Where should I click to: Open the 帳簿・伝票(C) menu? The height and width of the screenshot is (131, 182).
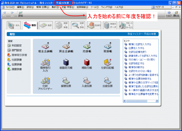pos(43,7)
